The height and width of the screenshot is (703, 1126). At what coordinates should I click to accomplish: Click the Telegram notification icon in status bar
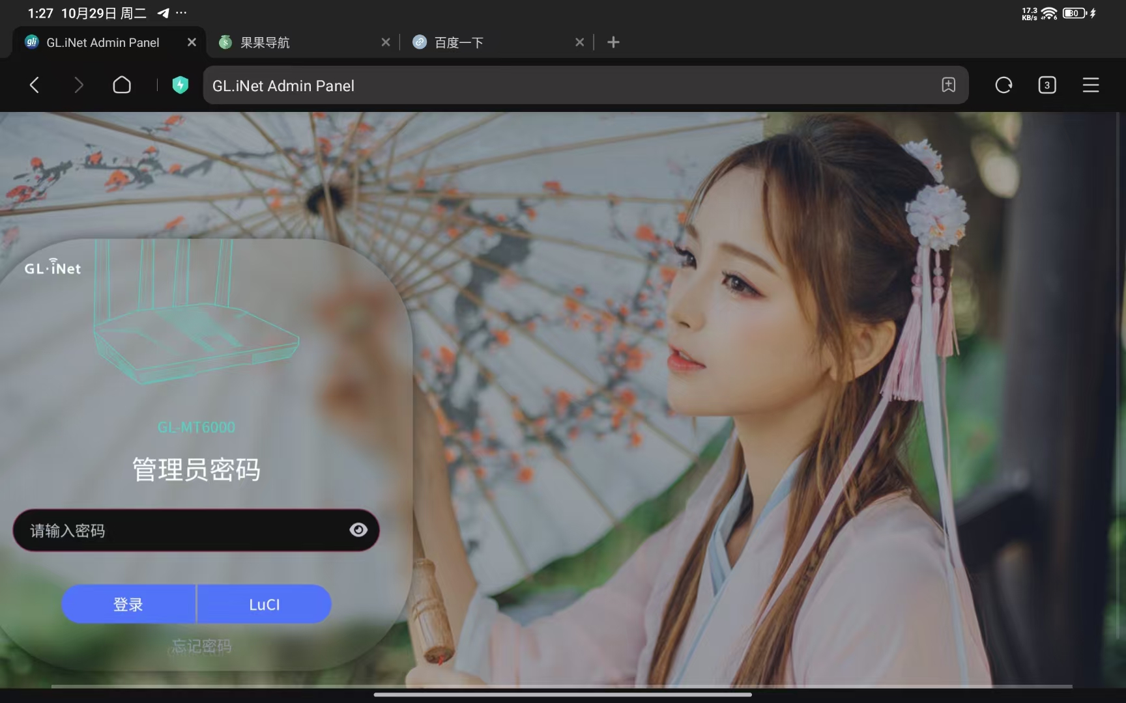(x=163, y=12)
